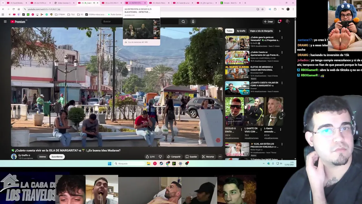
Task: Open YouTube notifications bell
Action: (279, 22)
